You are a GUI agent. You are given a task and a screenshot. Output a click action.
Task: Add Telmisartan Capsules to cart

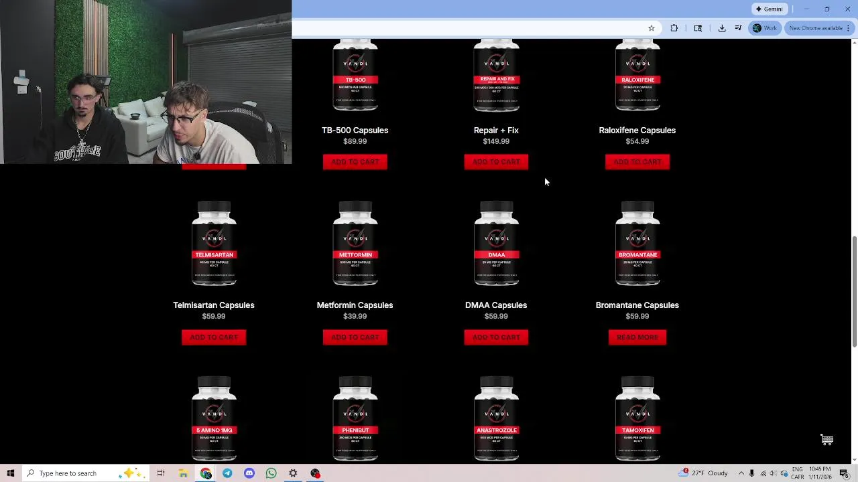(x=214, y=337)
